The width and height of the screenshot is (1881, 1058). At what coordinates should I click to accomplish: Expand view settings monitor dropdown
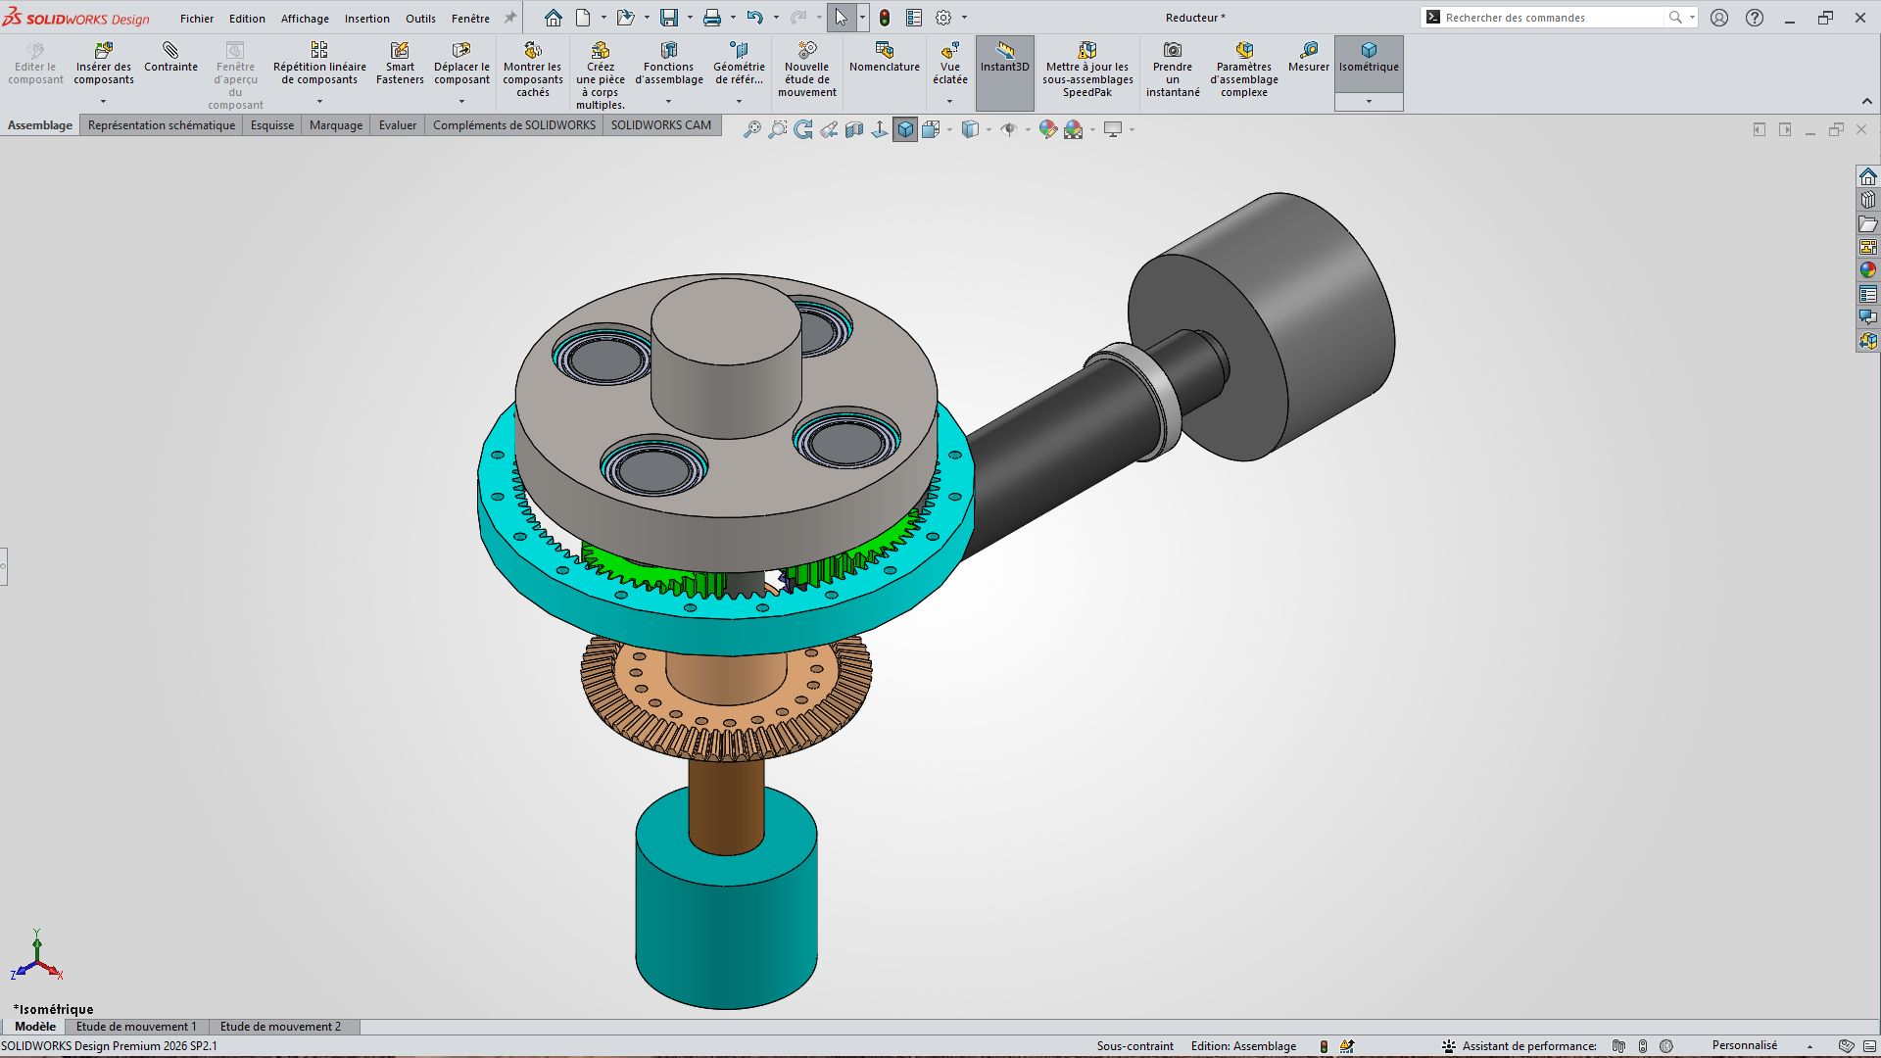(1132, 129)
